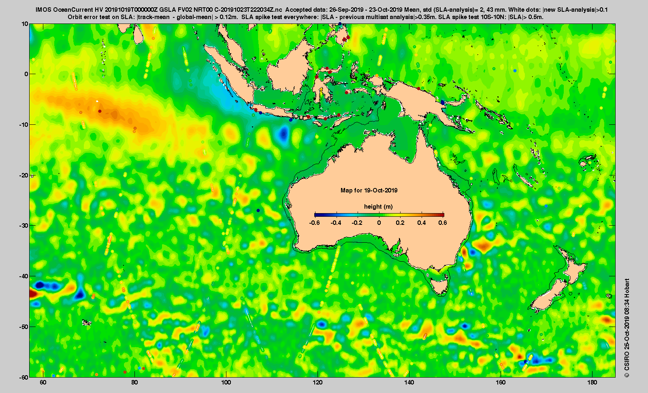The height and width of the screenshot is (393, 648).
Task: Click longitude axis label 80
Action: [134, 382]
